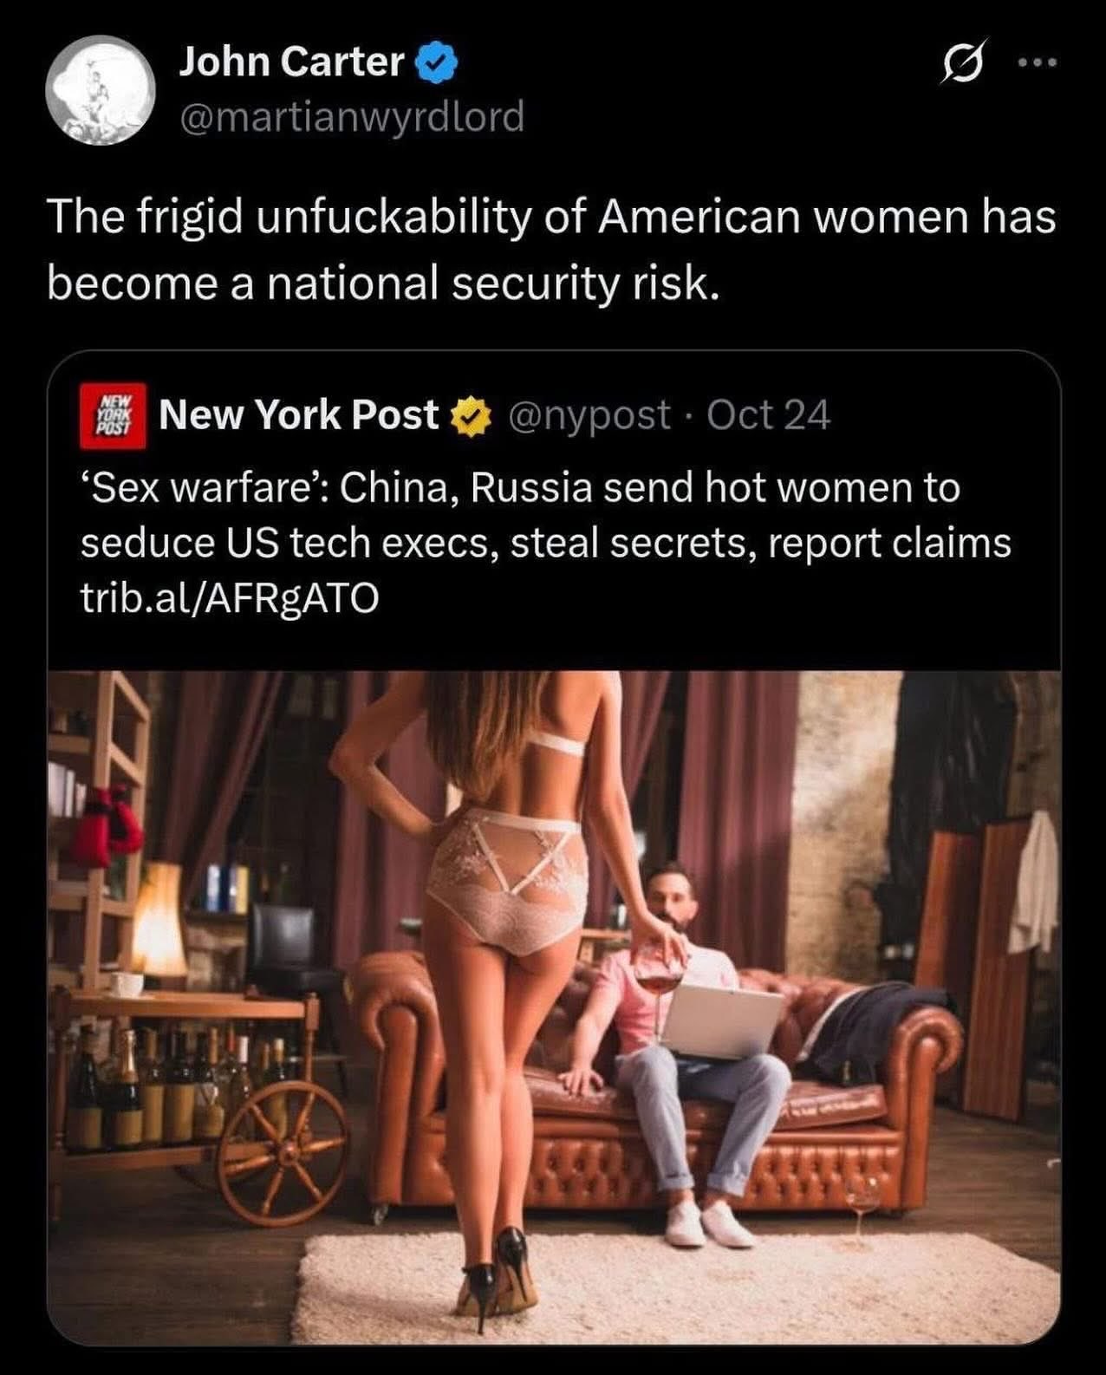Open the John Carter display name link
The height and width of the screenshot is (1375, 1106).
tap(292, 62)
